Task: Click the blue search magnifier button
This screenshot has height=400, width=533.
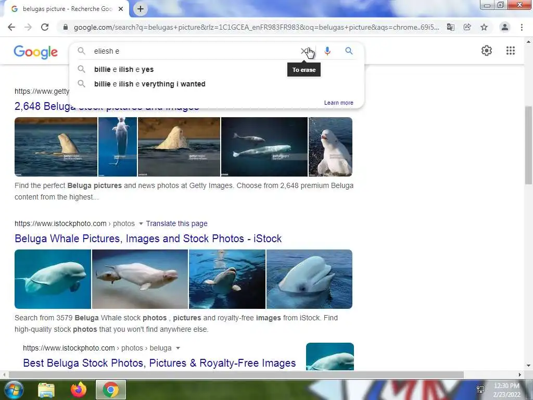Action: click(349, 51)
